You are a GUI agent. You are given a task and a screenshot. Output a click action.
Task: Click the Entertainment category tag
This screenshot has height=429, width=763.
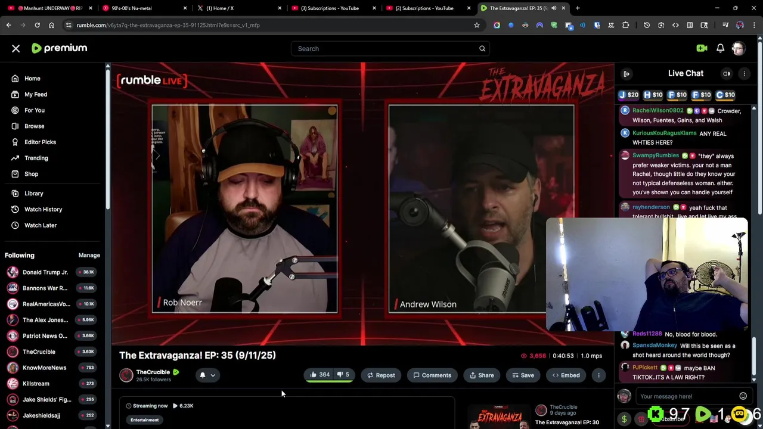tap(145, 420)
